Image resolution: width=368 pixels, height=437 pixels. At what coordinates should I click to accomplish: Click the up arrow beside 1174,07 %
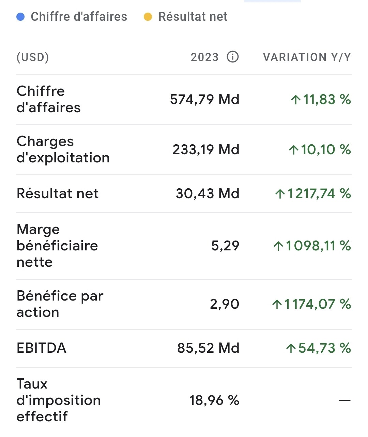pyautogui.click(x=277, y=304)
